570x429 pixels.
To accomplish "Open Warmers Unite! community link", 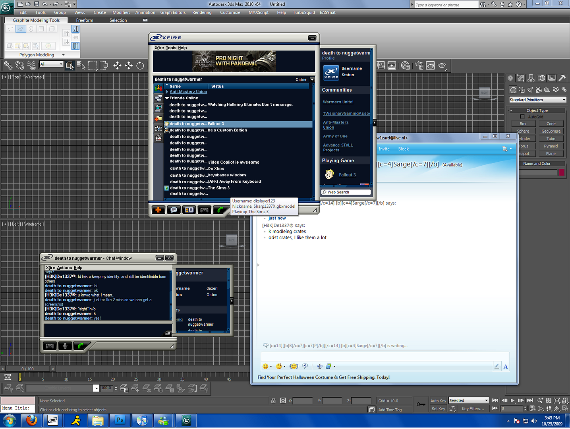I will tap(338, 102).
